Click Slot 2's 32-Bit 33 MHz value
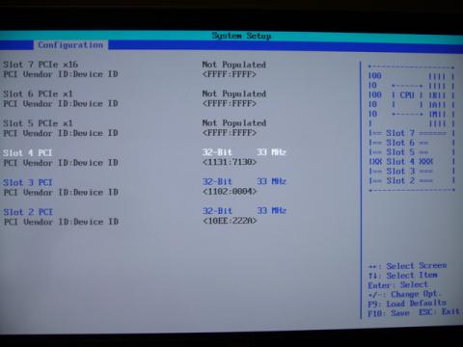This screenshot has height=347, width=463. click(x=244, y=211)
